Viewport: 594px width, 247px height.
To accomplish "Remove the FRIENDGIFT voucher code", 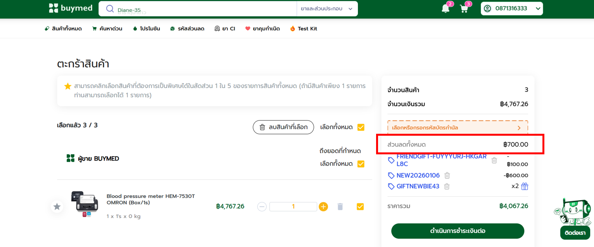I will pyautogui.click(x=494, y=160).
